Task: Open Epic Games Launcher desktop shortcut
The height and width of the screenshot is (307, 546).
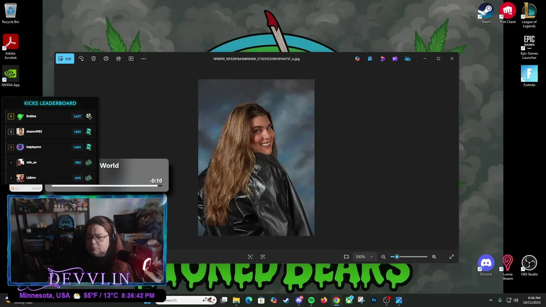Action: tap(529, 48)
